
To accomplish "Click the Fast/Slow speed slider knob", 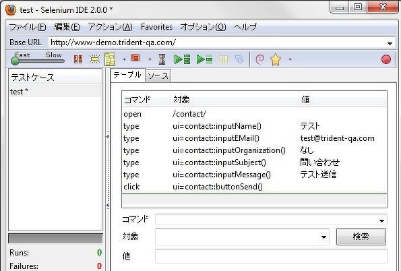I will click(x=15, y=61).
